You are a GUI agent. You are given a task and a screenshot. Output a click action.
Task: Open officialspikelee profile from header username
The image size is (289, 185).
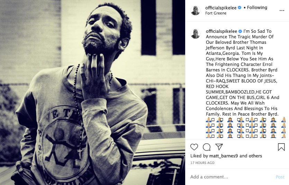click(221, 8)
